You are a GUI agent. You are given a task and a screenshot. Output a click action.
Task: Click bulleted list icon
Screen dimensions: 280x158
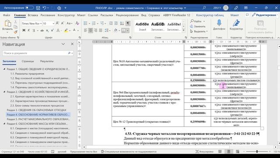pos(86,23)
